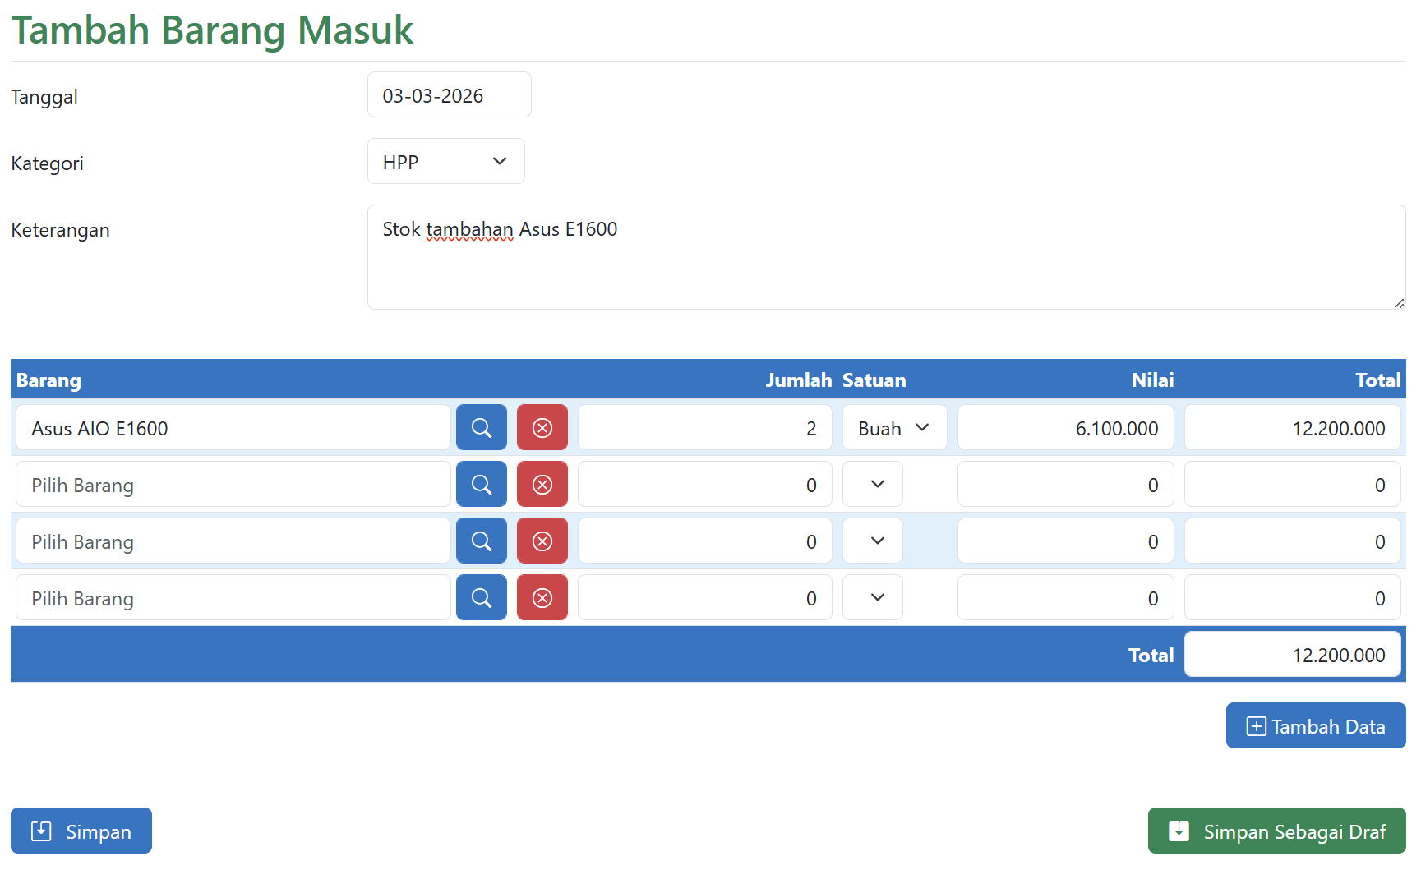Click the Tanggal label
This screenshot has width=1421, height=879.
pos(44,97)
